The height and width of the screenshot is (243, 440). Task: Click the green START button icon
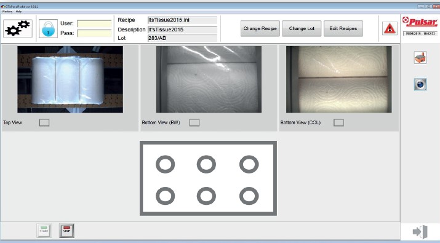pyautogui.click(x=44, y=231)
